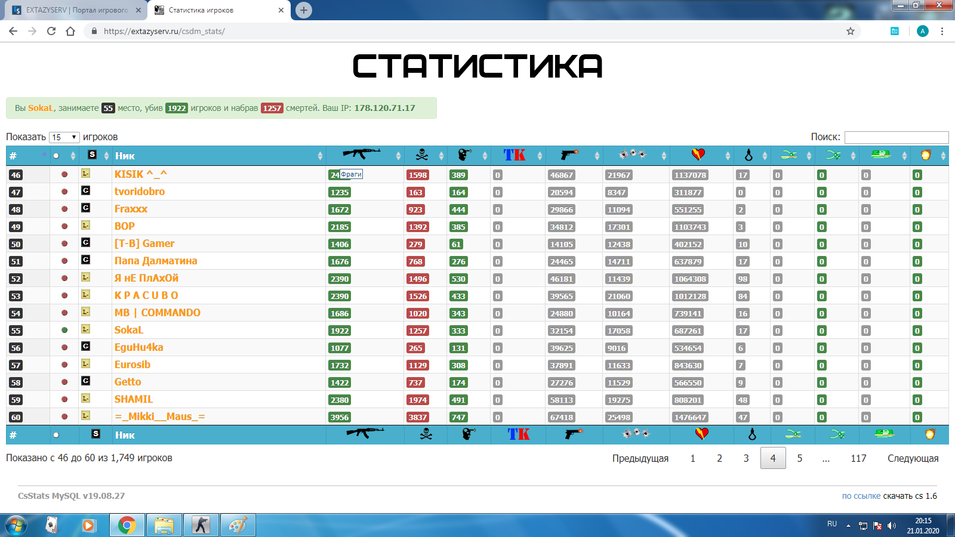Click the 'по ссылке' download link

861,496
